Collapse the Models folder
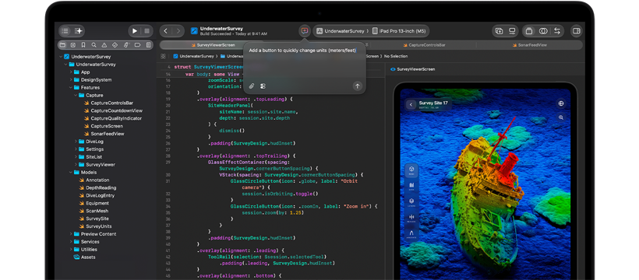639x280 pixels. [x=71, y=173]
